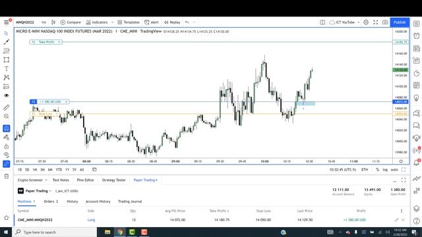Activate the zoom in tool
Viewport: 422px width, 237px height.
(6, 117)
